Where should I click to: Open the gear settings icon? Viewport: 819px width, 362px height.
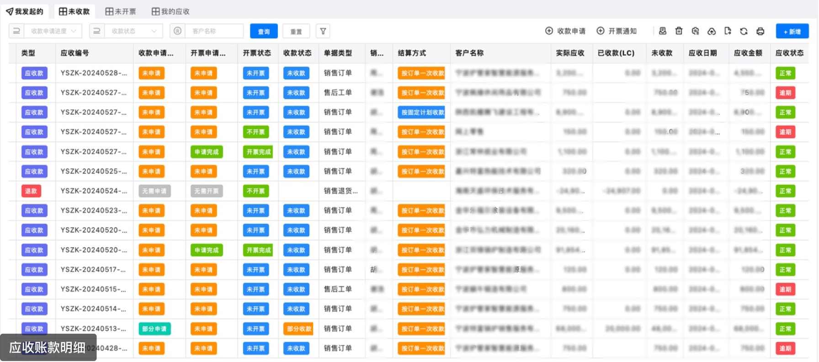695,31
